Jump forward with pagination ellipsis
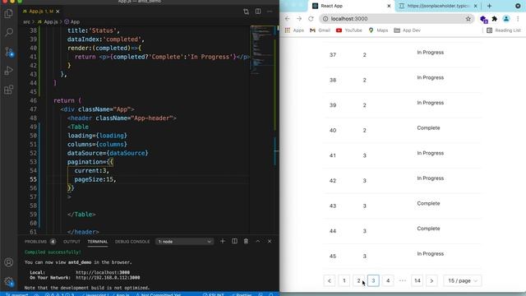 coord(403,280)
